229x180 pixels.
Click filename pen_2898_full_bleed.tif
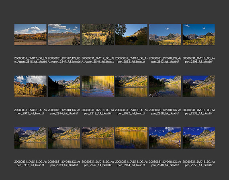tap(199, 60)
